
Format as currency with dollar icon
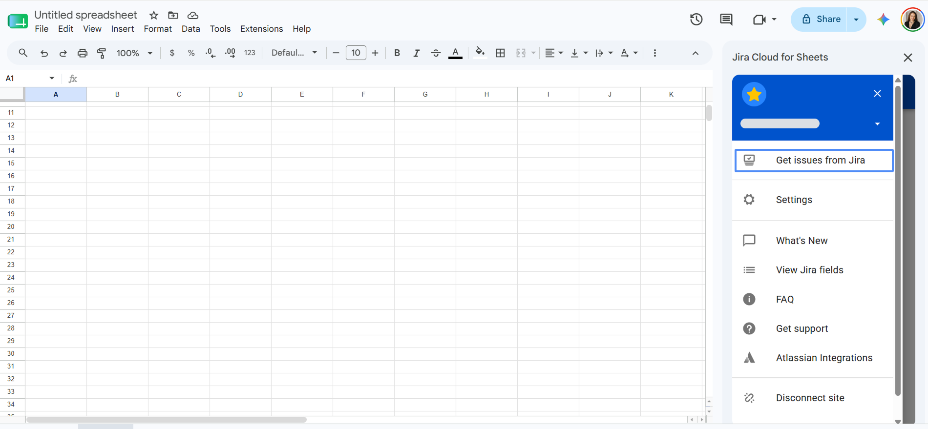pos(172,53)
